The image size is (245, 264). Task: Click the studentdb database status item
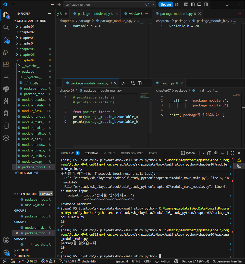87,261
